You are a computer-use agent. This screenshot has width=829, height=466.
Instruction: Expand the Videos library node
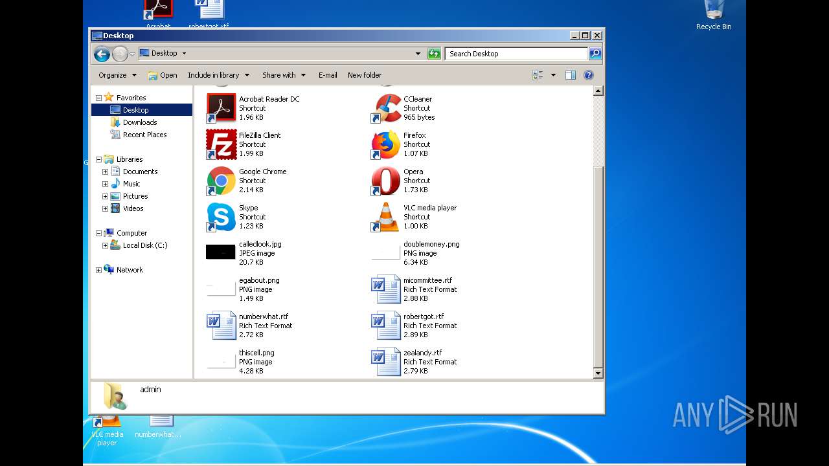click(x=105, y=208)
